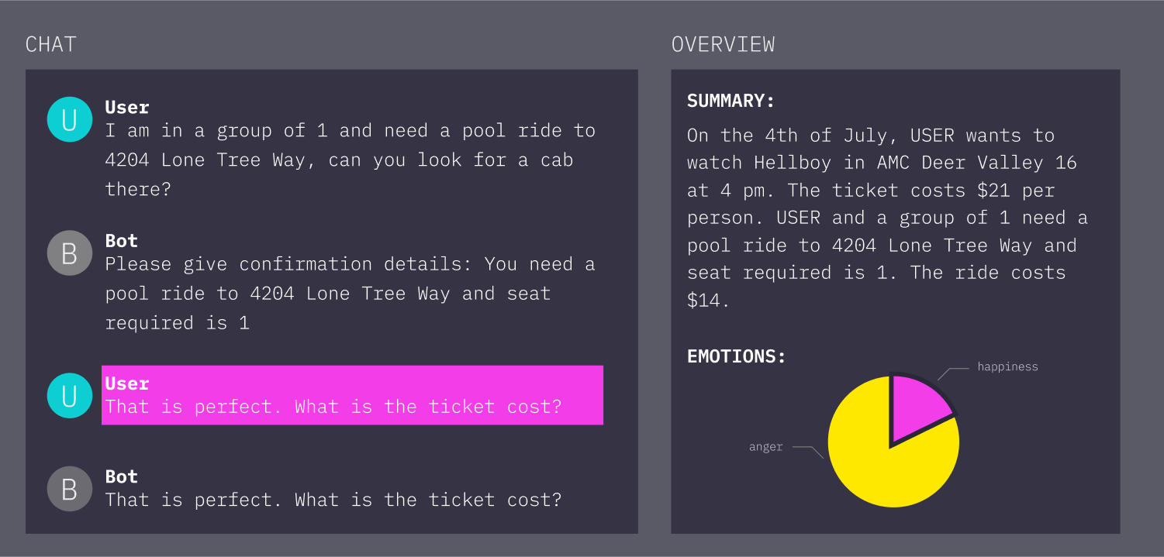This screenshot has height=557, width=1164.
Task: Select the highlighted user message about ticket cost
Action: [352, 395]
